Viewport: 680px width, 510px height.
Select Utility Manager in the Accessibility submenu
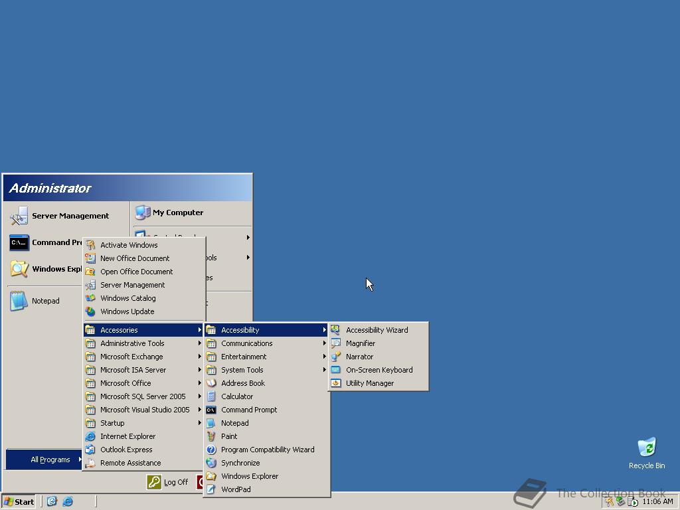378,383
